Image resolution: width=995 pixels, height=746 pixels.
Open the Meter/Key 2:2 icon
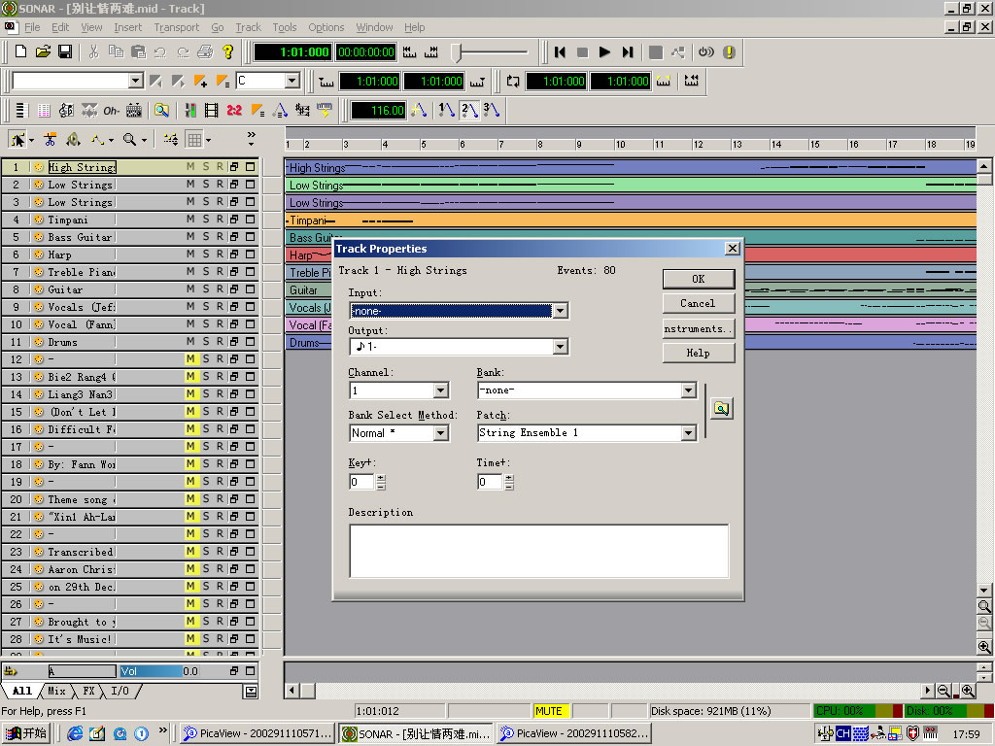point(234,111)
